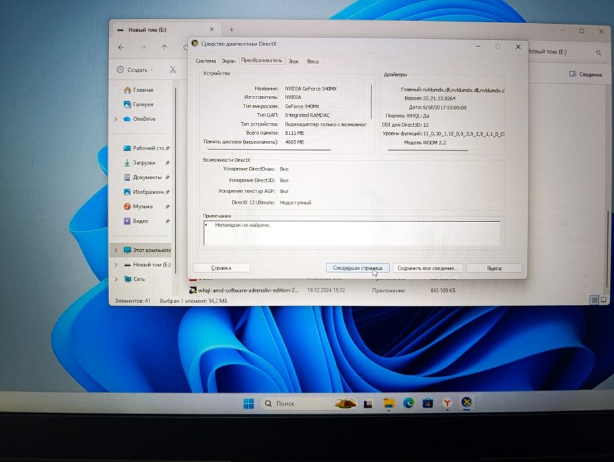Expand the OneDrive tree node
The image size is (614, 462).
click(116, 119)
